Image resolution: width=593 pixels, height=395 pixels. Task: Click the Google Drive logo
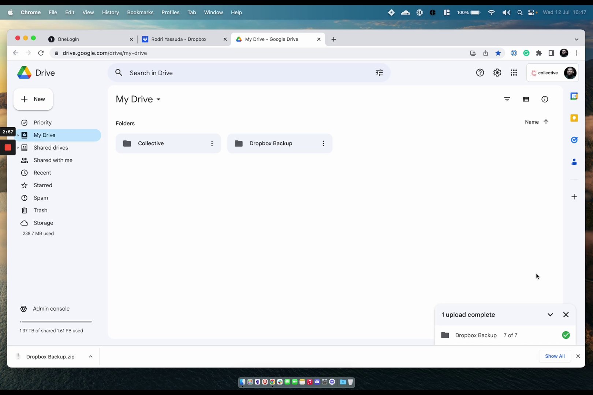[x=24, y=73]
